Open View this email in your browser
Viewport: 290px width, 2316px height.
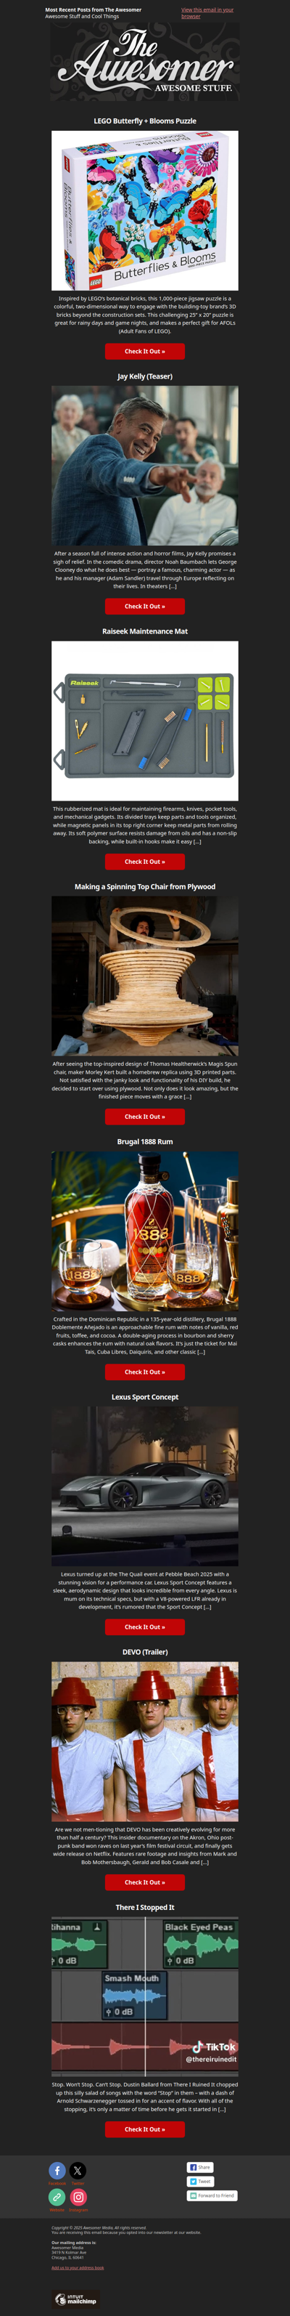point(207,12)
